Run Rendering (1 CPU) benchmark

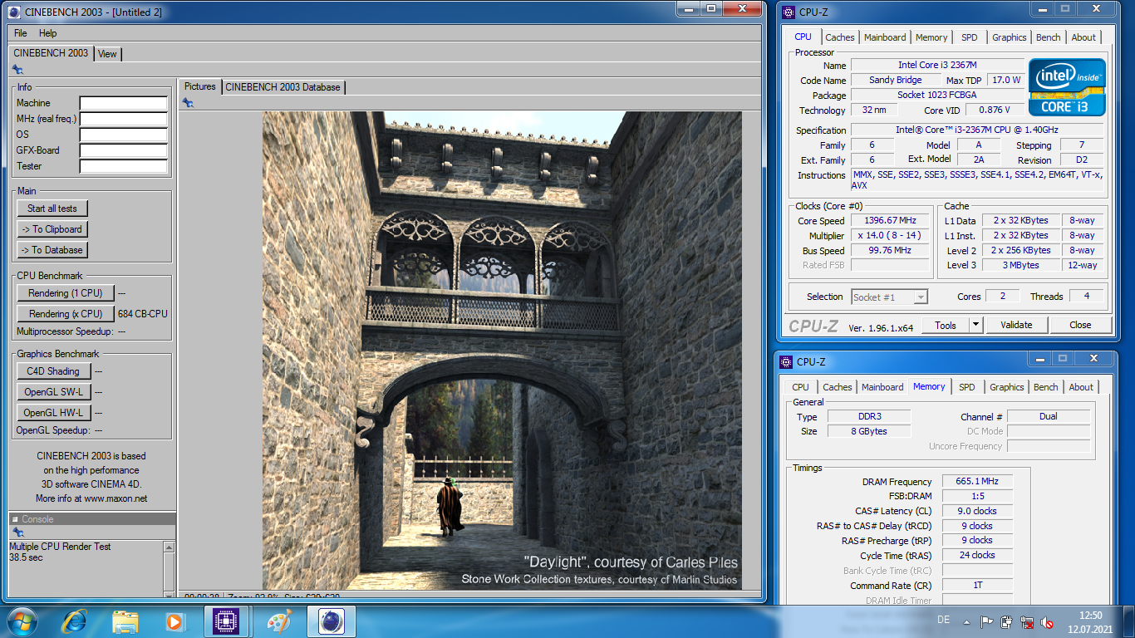(65, 293)
